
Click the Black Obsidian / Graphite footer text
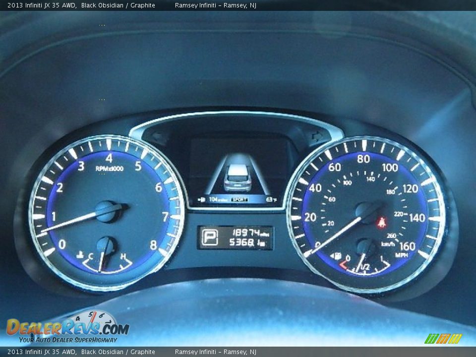click(x=118, y=352)
